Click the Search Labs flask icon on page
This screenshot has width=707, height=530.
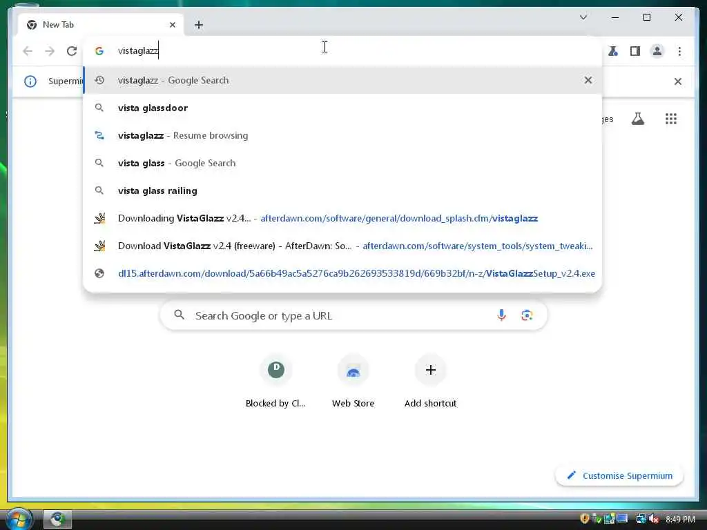pos(637,119)
